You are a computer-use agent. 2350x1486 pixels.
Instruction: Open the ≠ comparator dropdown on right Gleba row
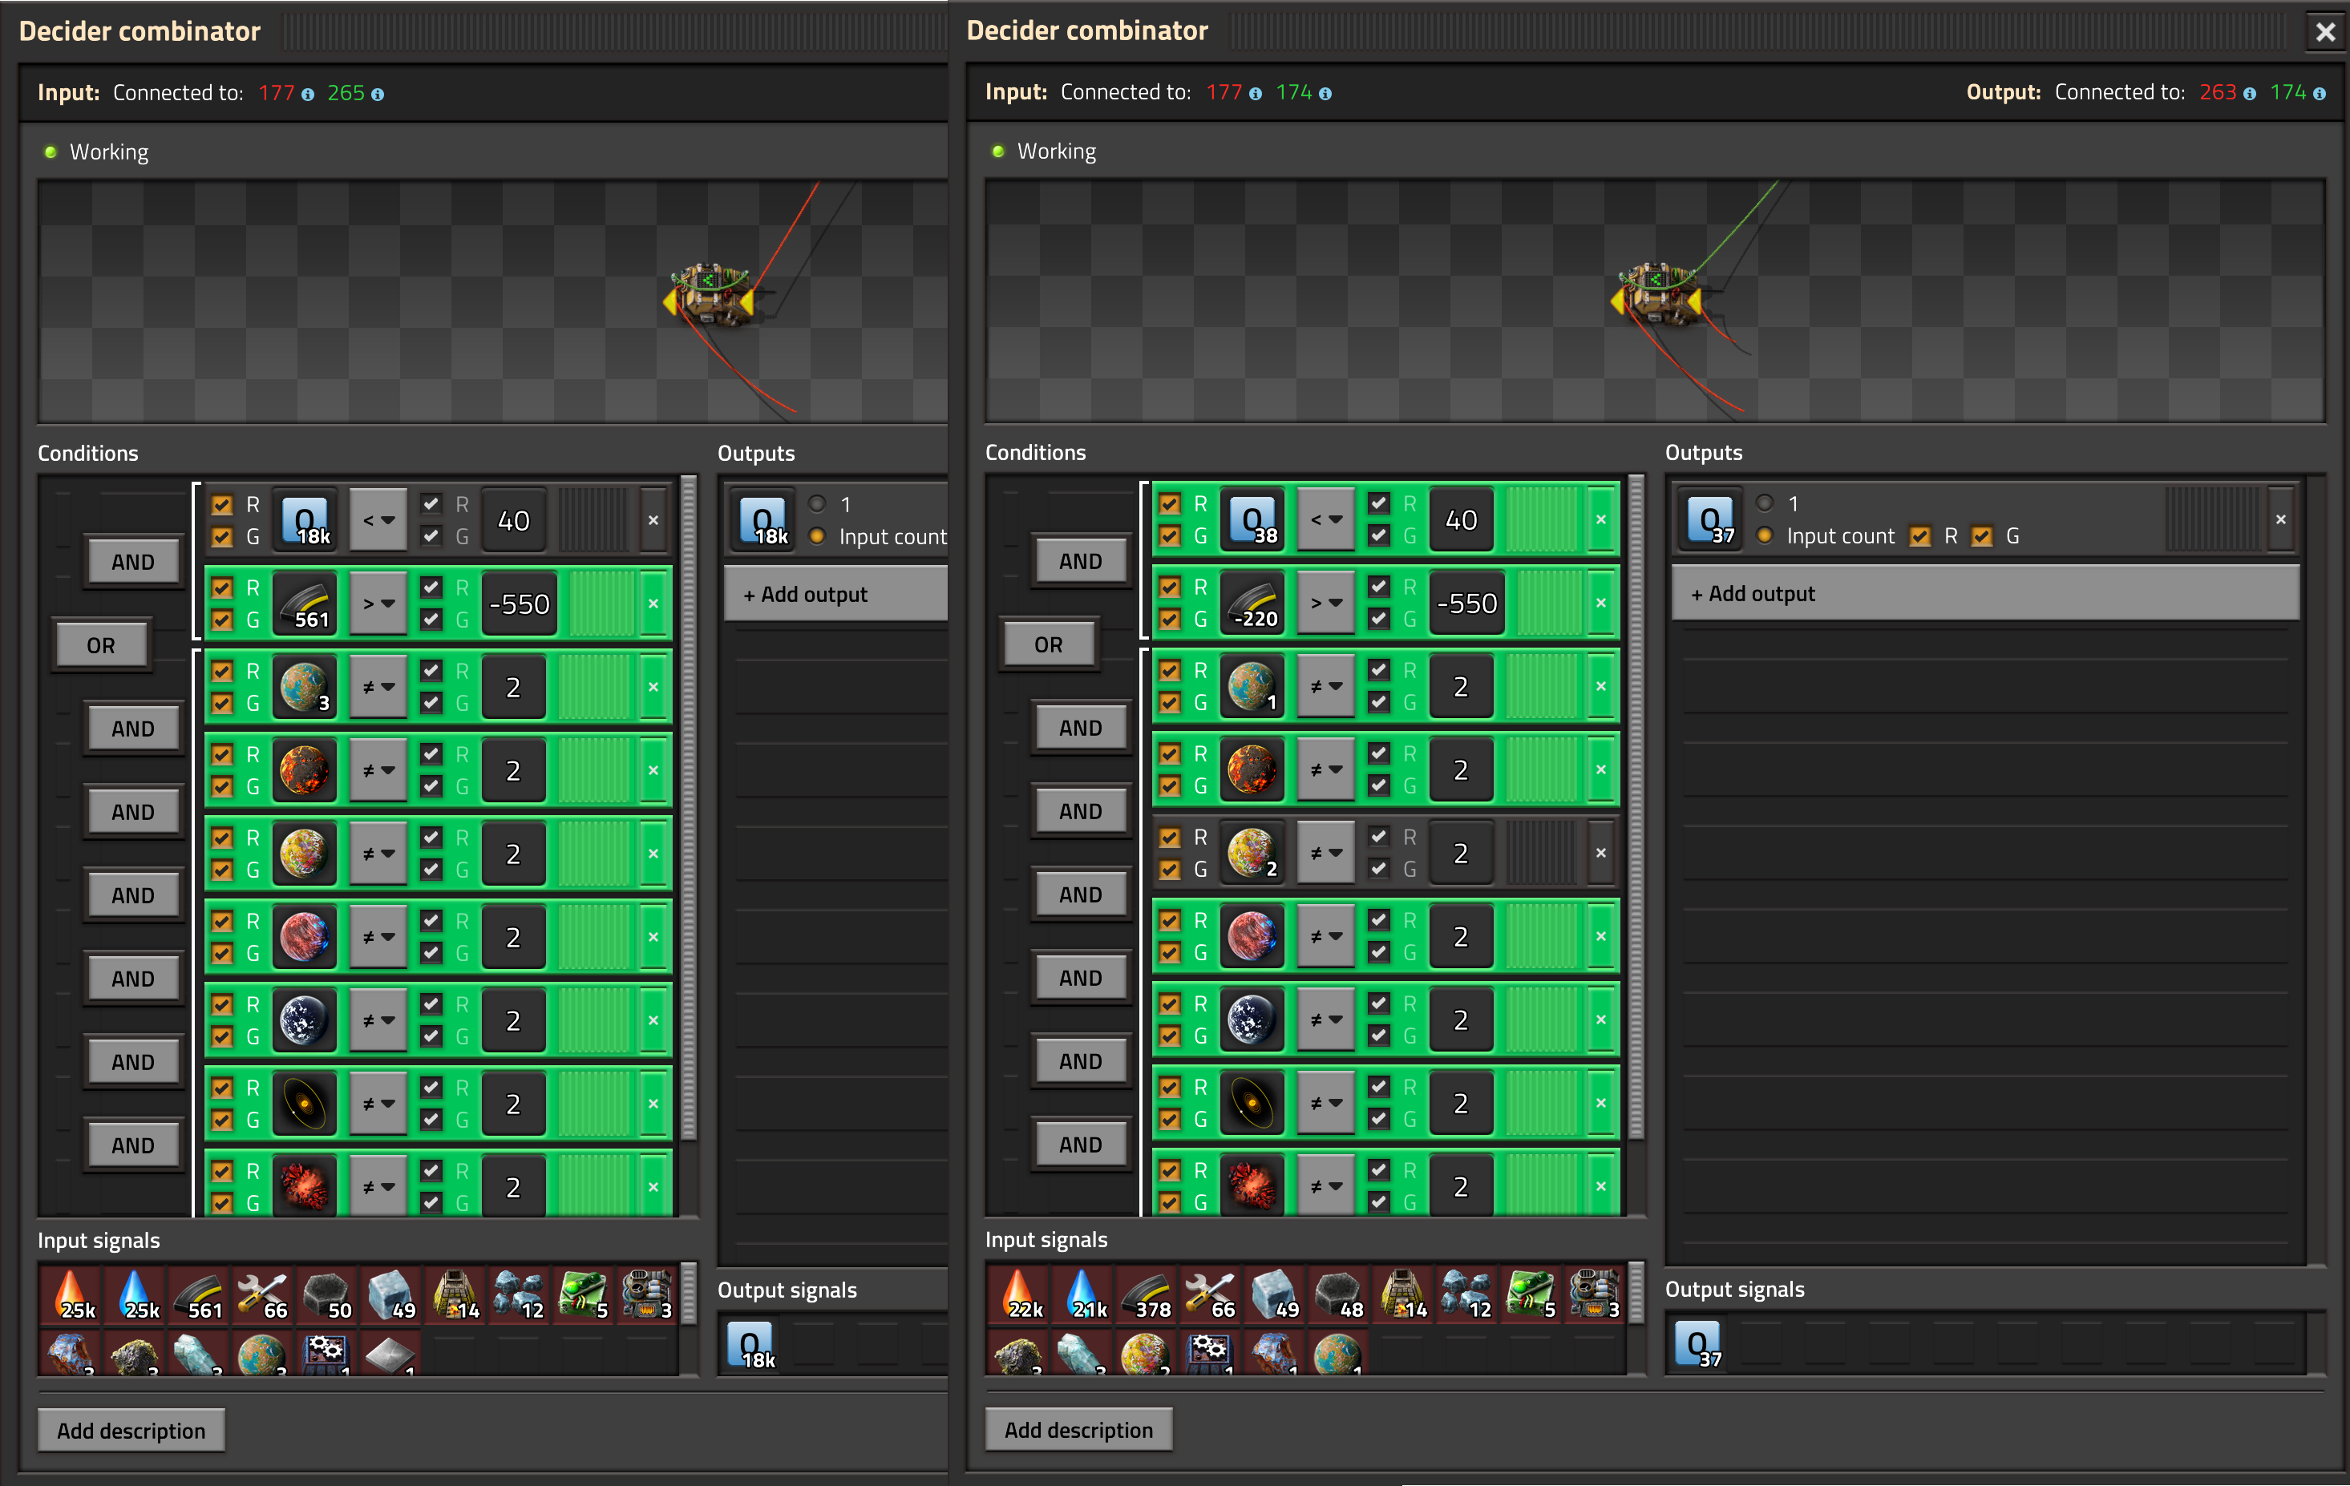(1326, 853)
